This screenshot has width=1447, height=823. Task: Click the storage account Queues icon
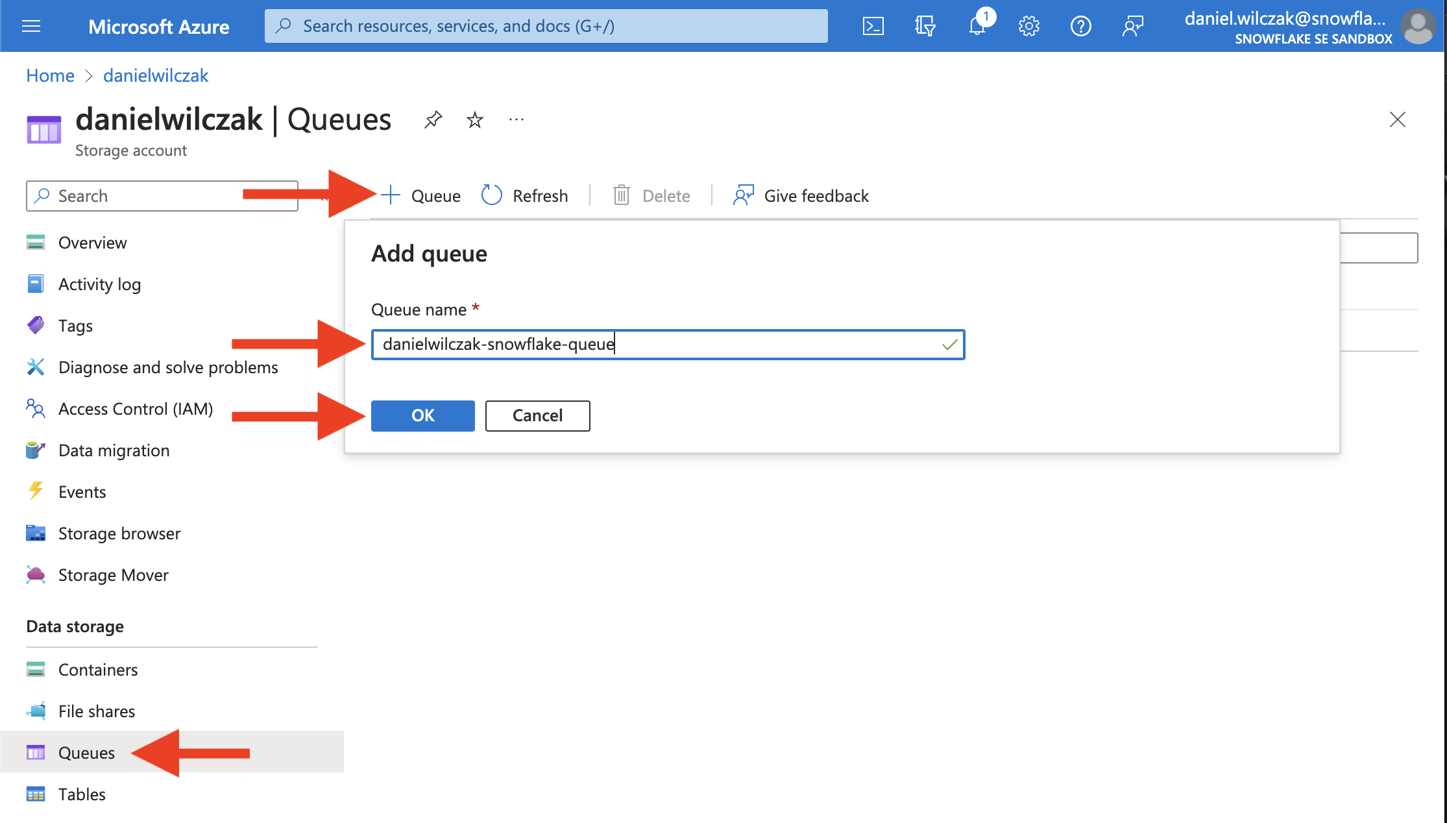tap(44, 129)
